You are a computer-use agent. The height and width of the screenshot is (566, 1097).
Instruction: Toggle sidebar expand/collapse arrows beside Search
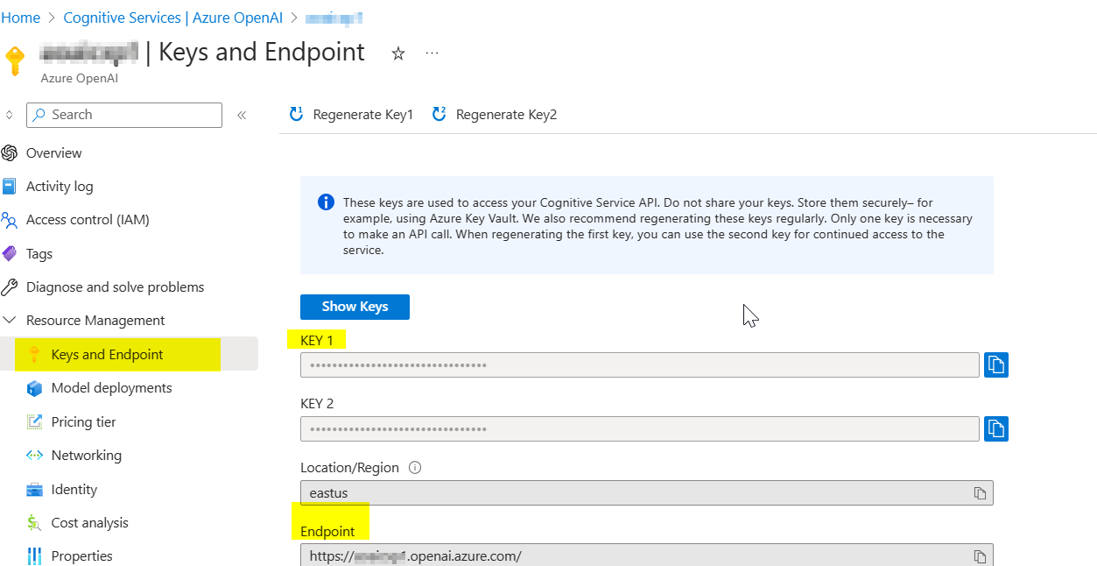click(x=9, y=115)
